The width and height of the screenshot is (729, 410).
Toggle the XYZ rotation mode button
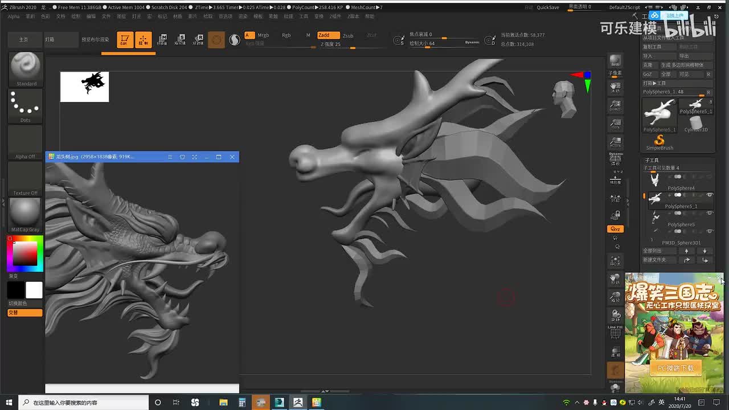[x=615, y=229]
